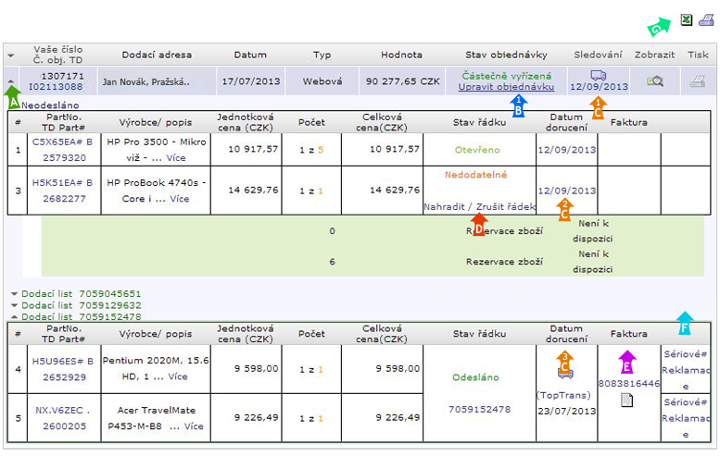
Task: Open part H5U96ES# B link
Action: pyautogui.click(x=62, y=362)
